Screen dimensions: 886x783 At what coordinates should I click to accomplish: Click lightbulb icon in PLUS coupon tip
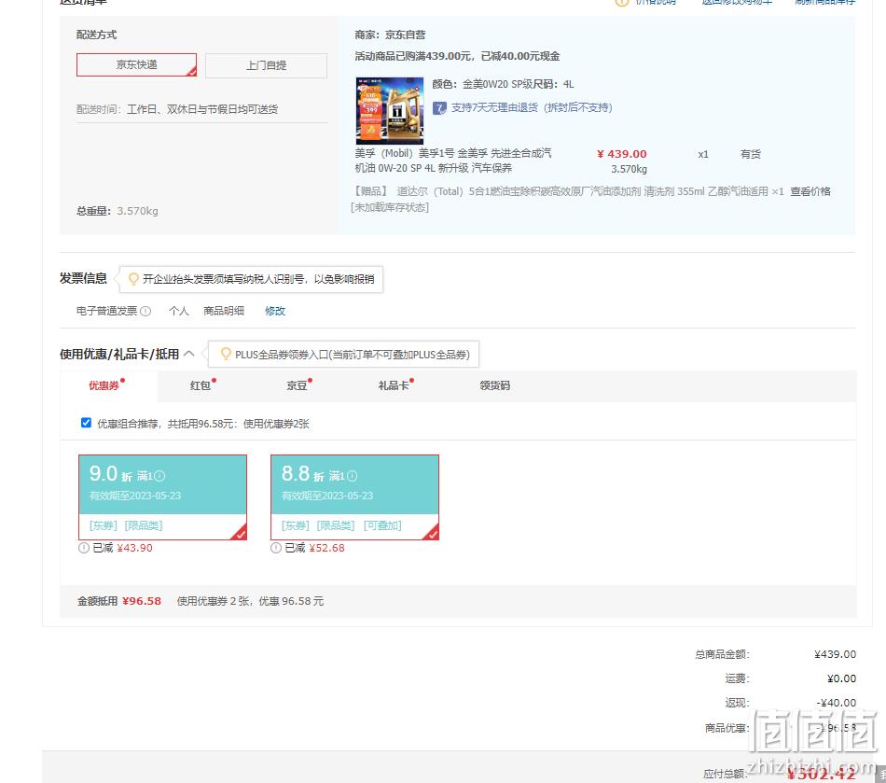click(x=226, y=354)
